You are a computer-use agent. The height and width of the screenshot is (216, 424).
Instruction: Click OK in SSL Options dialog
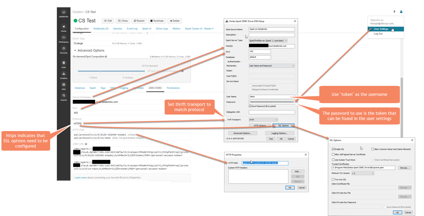[x=397, y=213]
